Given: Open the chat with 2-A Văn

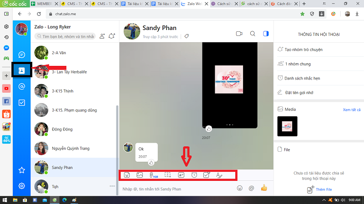Looking at the screenshot, I should pyautogui.click(x=74, y=53).
